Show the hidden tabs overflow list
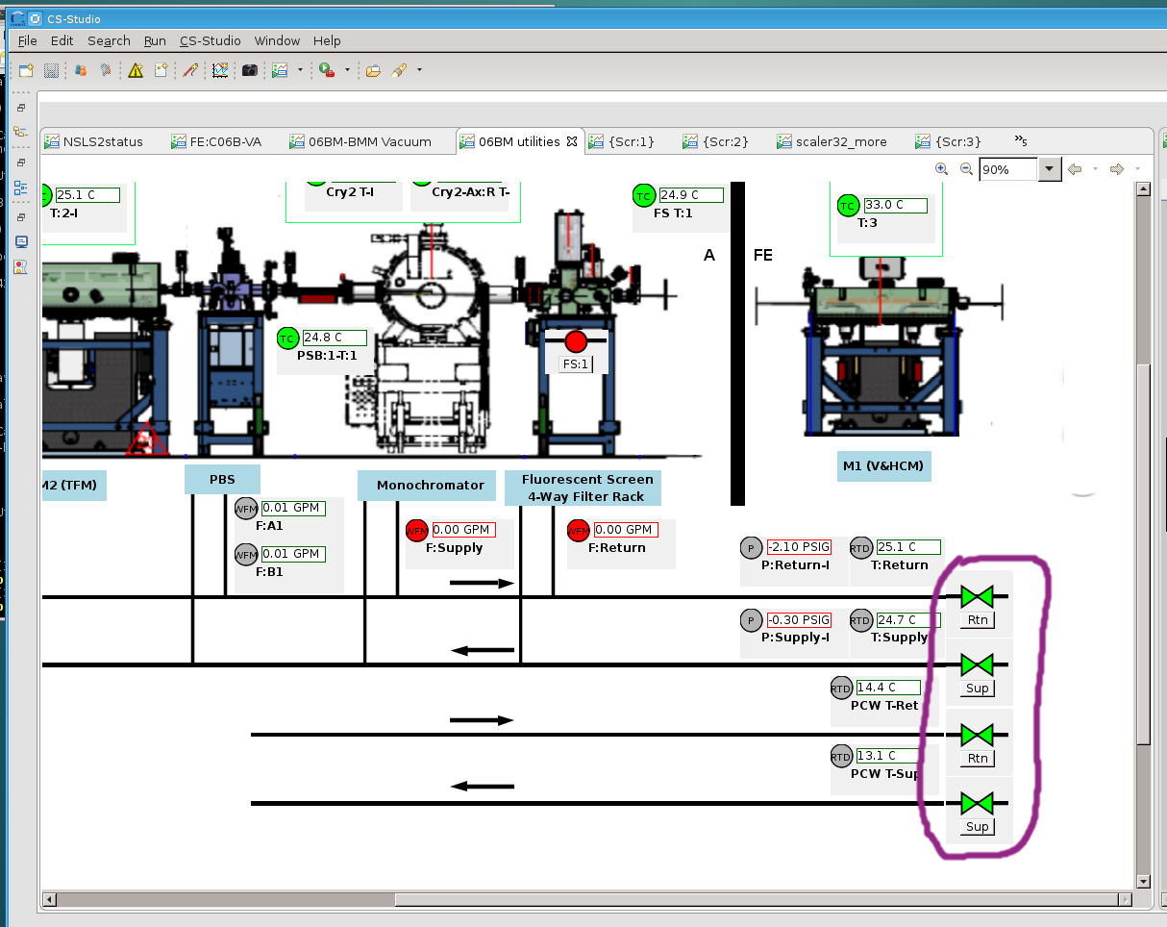The width and height of the screenshot is (1167, 927). 1021,141
